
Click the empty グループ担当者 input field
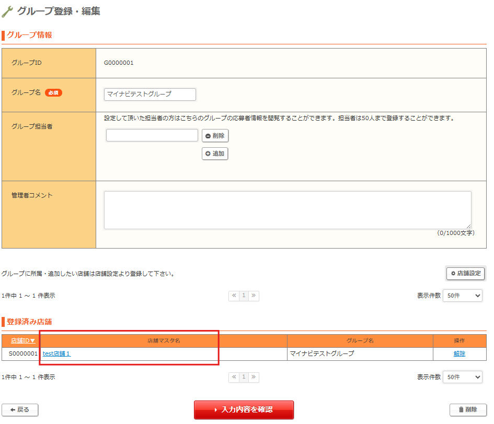(x=152, y=135)
